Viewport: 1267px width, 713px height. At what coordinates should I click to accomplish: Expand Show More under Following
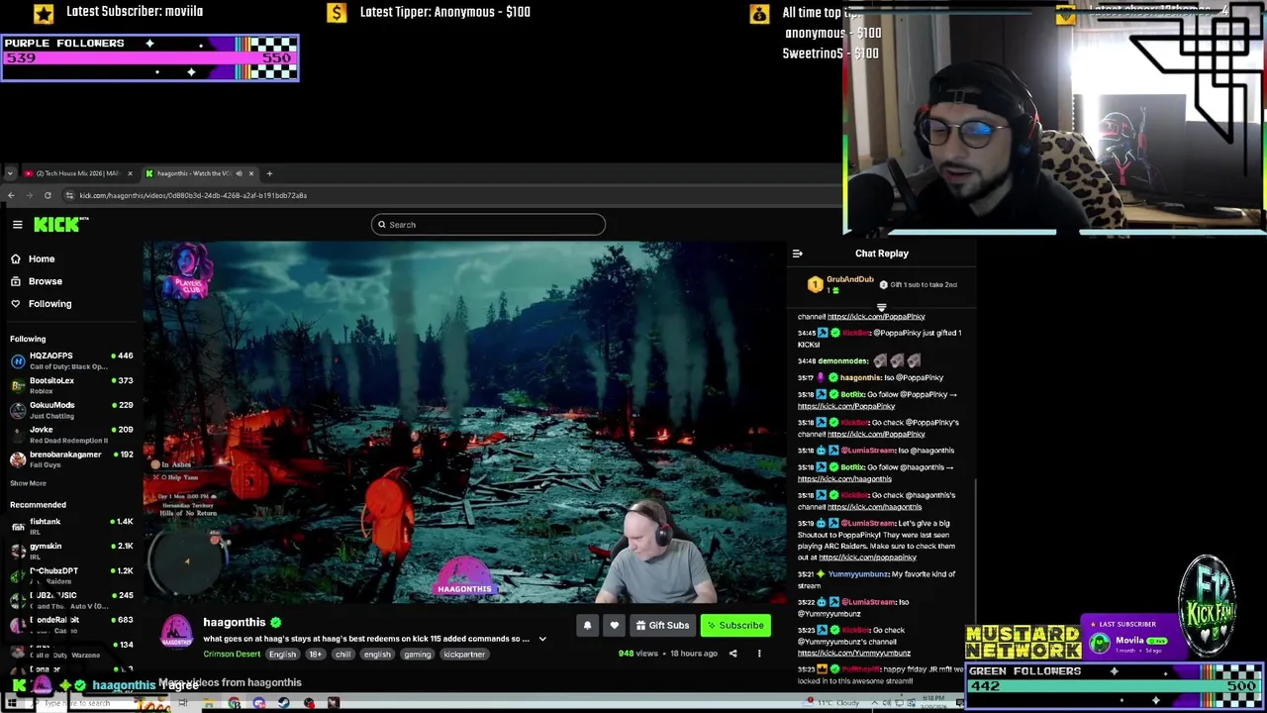(28, 483)
